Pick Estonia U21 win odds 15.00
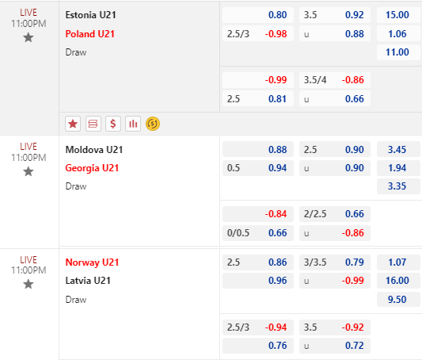422x360 pixels. coord(398,15)
